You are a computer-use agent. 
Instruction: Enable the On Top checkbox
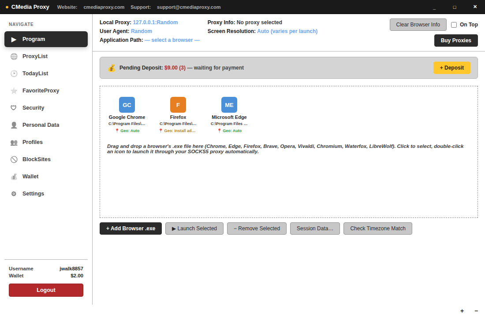454,25
